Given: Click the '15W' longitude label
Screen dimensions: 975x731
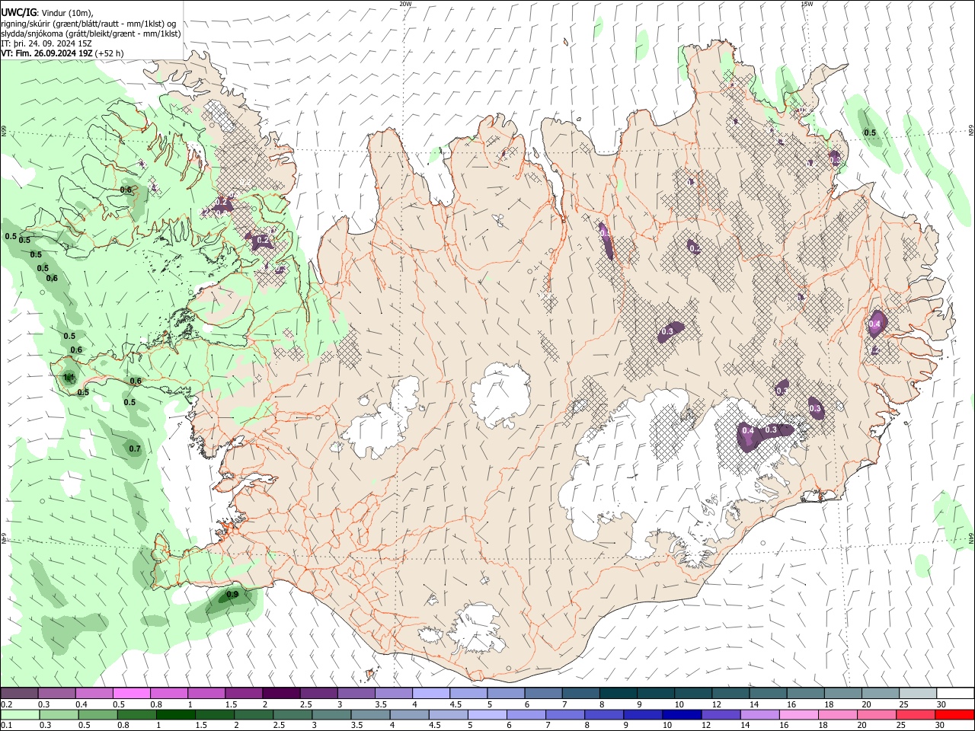Looking at the screenshot, I should click(x=807, y=4).
